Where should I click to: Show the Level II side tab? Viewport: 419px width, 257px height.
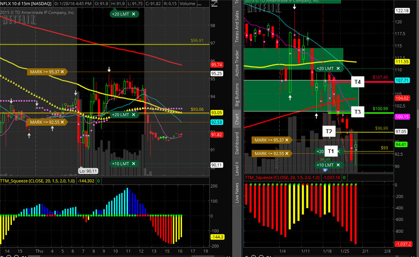[237, 169]
